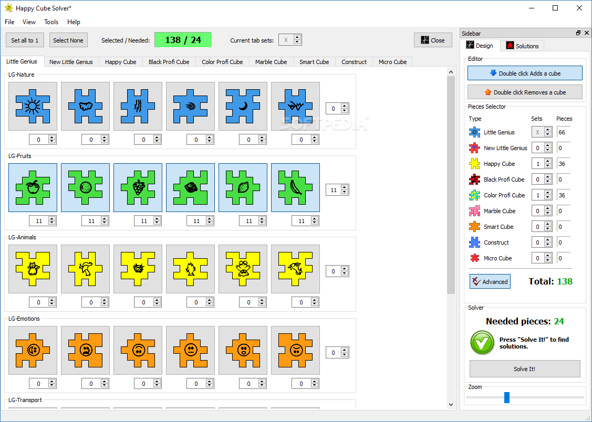The height and width of the screenshot is (422, 592).
Task: Select the green apple puzzle piece
Action: point(33,187)
